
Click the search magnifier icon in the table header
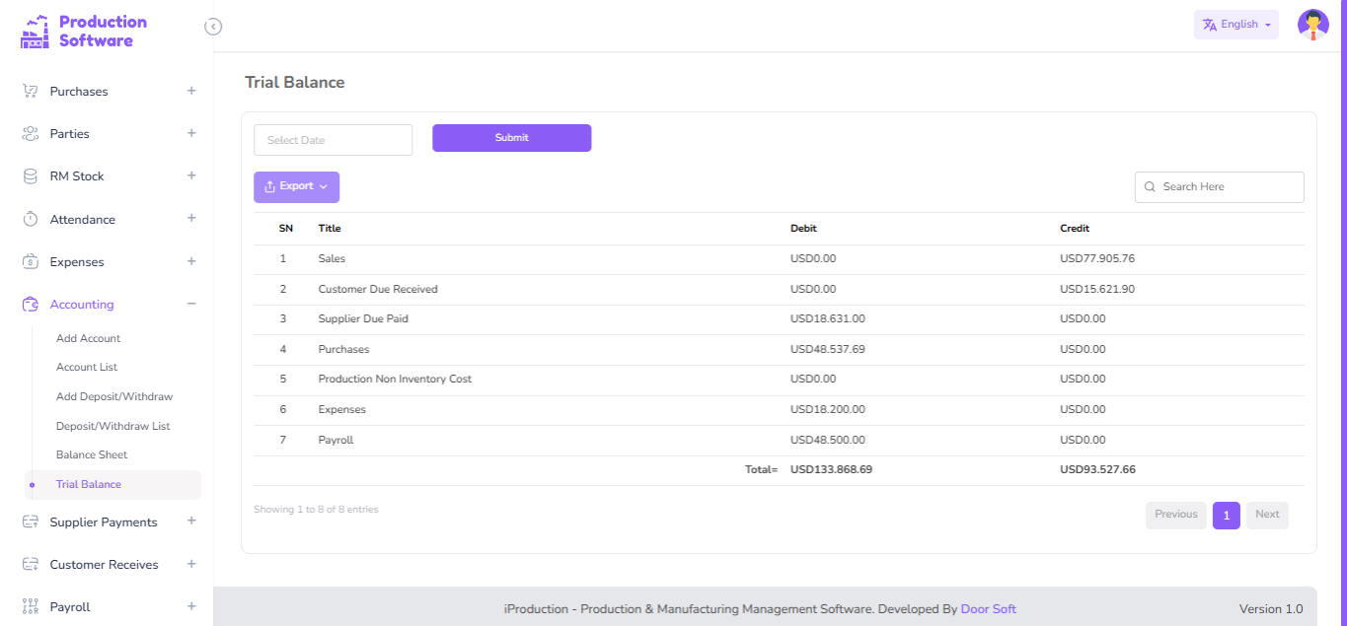[1149, 186]
